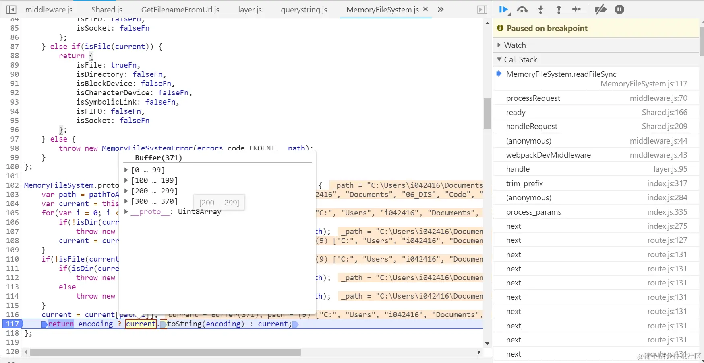Click the code editor horizontal scrollbar thumb
704x363 pixels.
pyautogui.click(x=165, y=352)
